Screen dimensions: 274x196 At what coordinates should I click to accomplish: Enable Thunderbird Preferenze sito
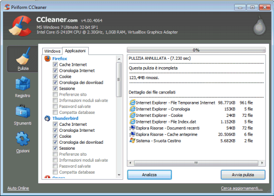(x=55, y=154)
